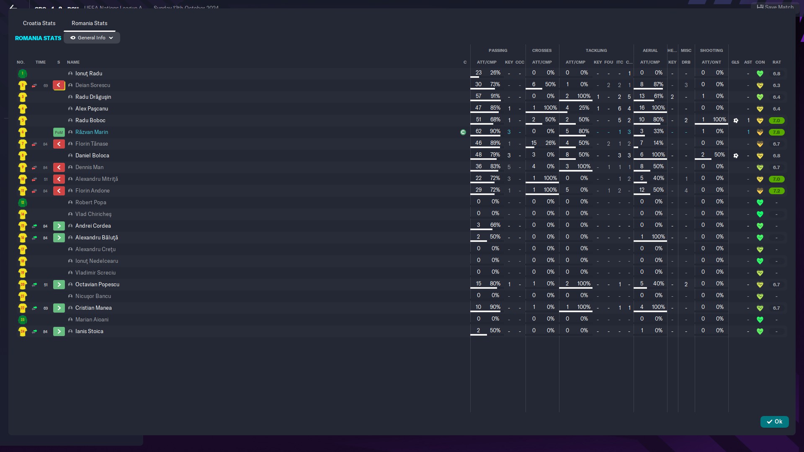The height and width of the screenshot is (452, 804).
Task: Click Nicușor Bancu yellow shirt number icon
Action: [23, 296]
